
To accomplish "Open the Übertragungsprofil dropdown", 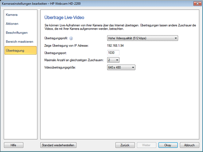I will pos(142,38).
